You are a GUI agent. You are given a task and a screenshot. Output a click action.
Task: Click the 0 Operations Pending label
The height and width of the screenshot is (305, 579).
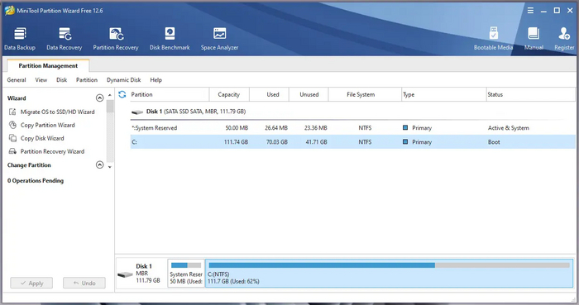click(x=36, y=181)
